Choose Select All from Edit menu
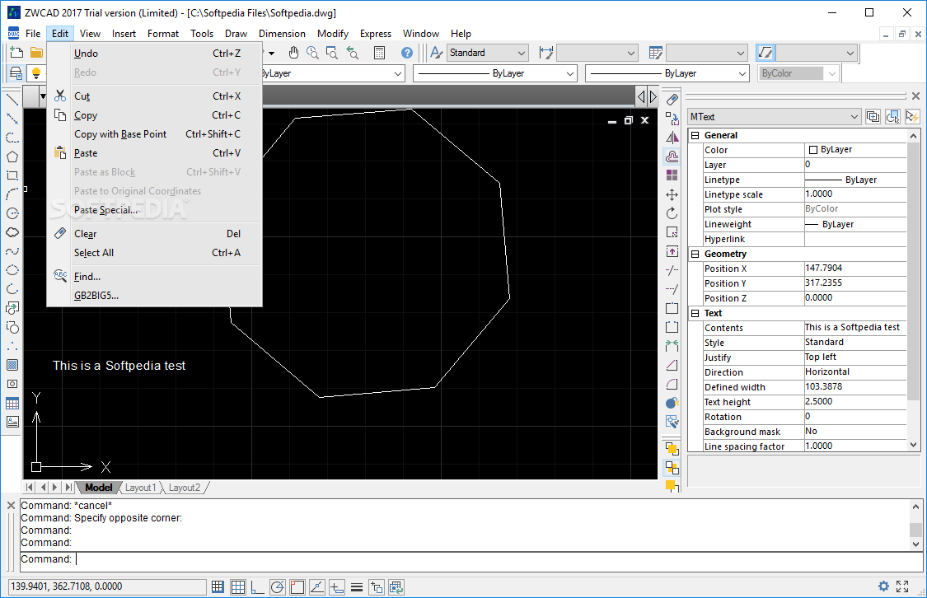The image size is (927, 598). point(154,252)
